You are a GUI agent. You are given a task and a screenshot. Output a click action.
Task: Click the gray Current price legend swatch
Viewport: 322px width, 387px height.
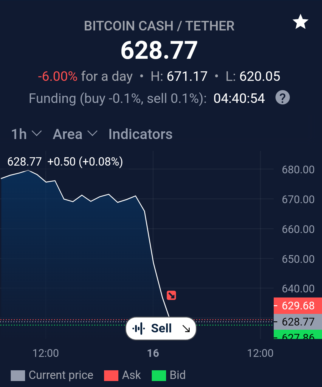click(x=18, y=375)
